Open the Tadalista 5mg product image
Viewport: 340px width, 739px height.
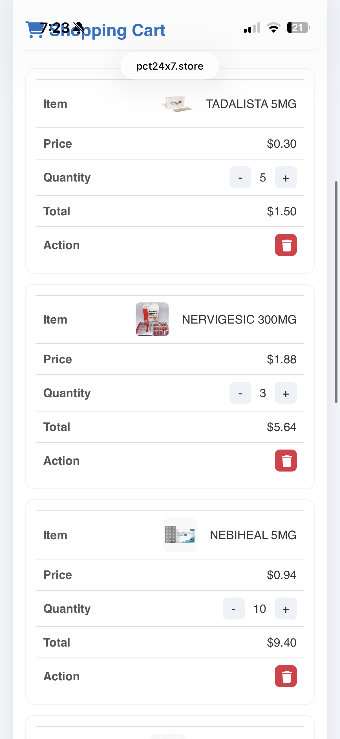(x=177, y=104)
